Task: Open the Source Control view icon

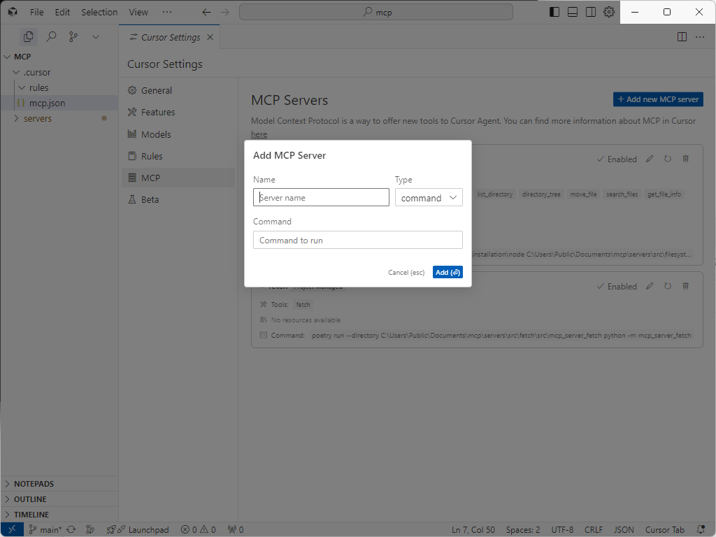Action: (73, 36)
